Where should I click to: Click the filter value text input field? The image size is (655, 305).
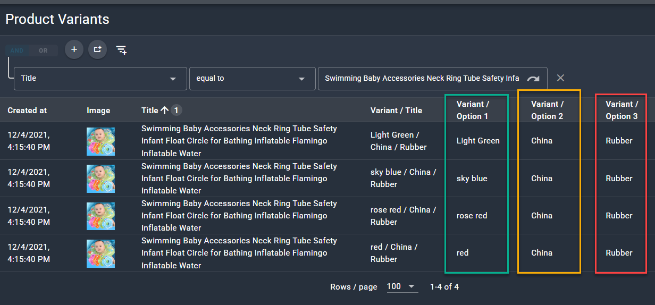point(421,78)
